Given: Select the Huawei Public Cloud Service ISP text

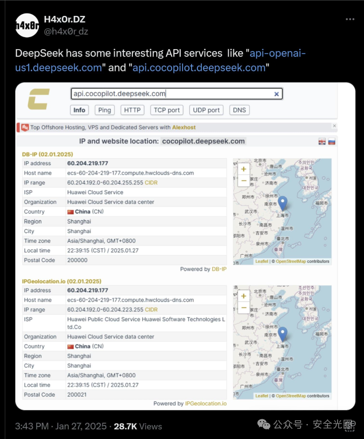Looking at the screenshot, I should click(146, 323).
